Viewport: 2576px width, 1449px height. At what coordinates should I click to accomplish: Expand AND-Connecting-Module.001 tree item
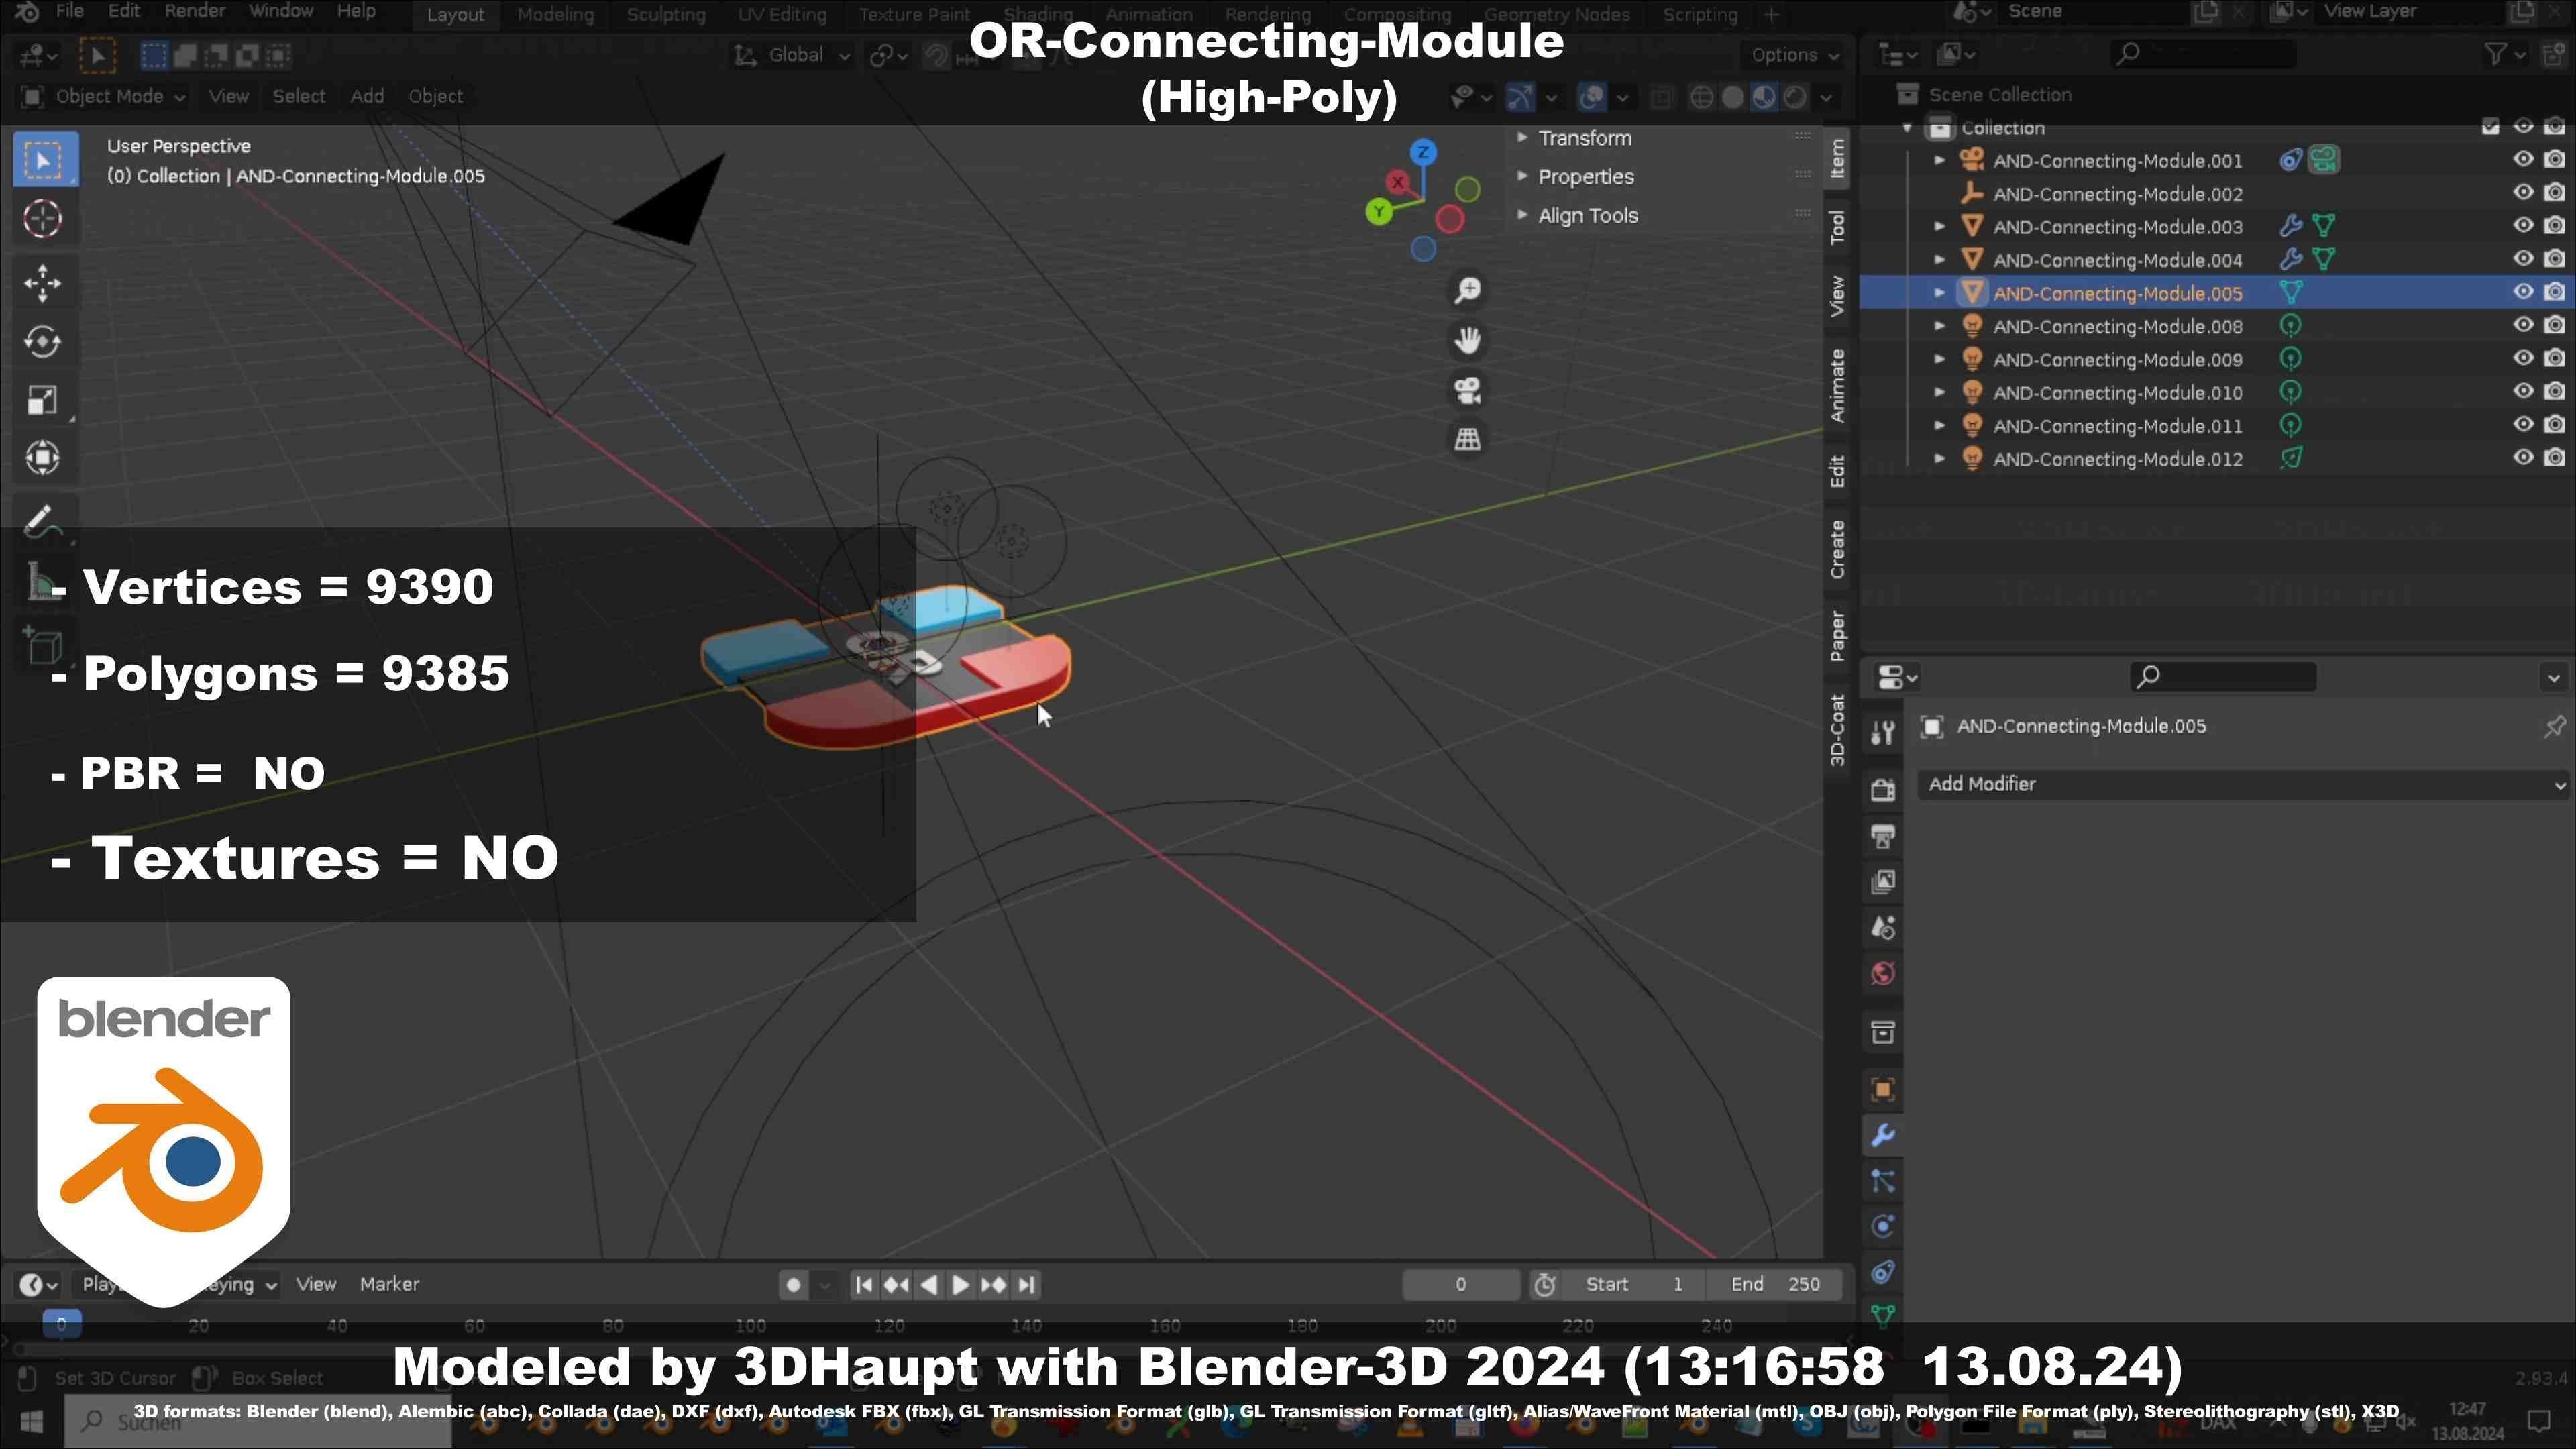tap(1939, 160)
